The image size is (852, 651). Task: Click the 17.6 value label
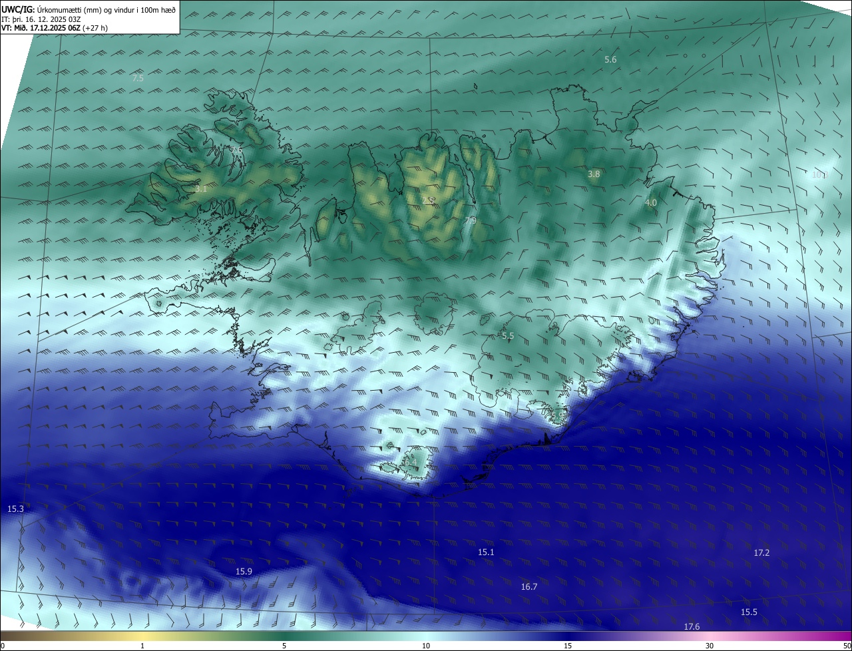pos(692,626)
